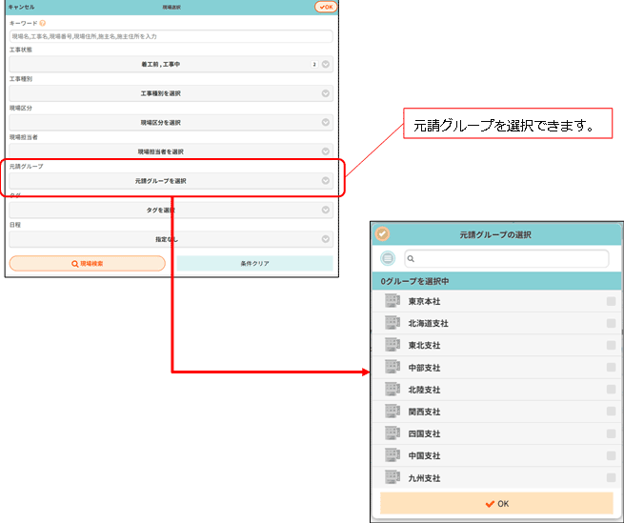Click the キーワード text input field
Viewport: 624px width, 523px height.
coord(171,36)
